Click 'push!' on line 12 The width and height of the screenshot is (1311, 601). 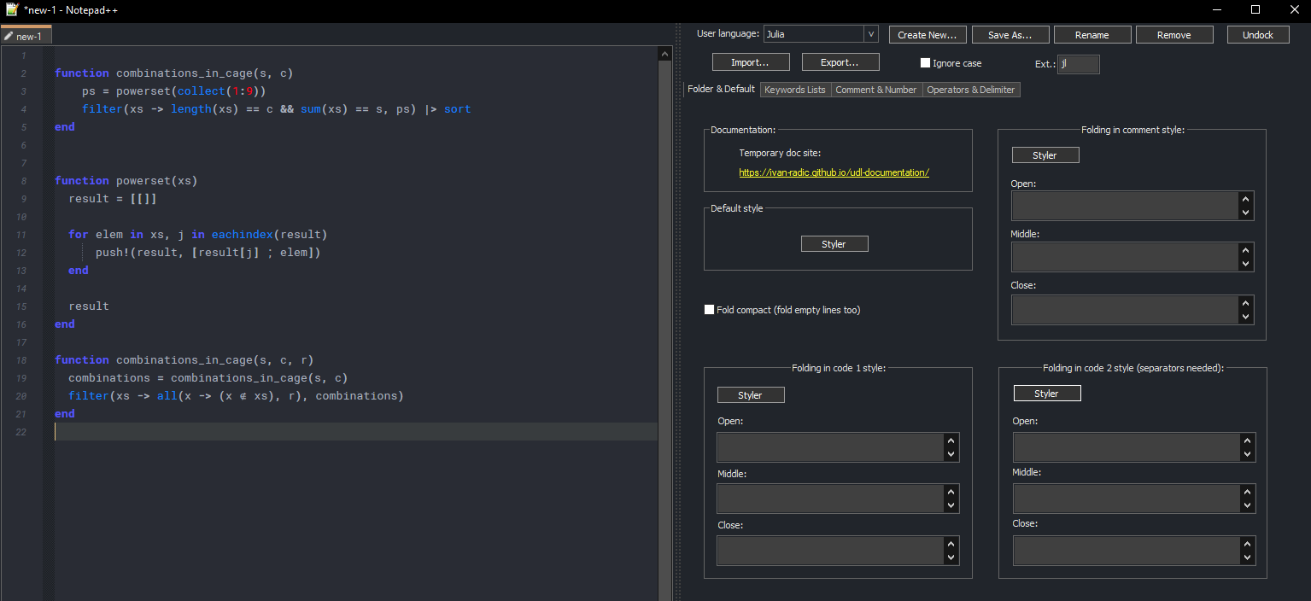click(113, 253)
